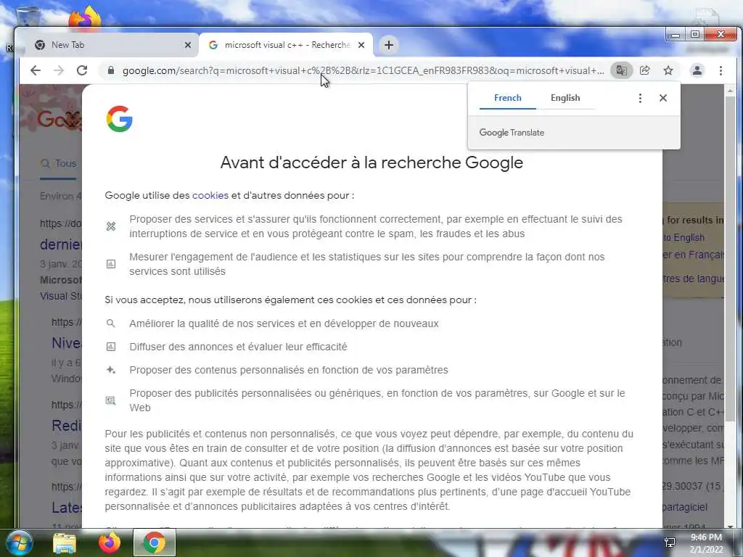Viewport: 743px width, 557px height.
Task: Click the Firefox desktop shortcut icon
Action: click(x=84, y=19)
